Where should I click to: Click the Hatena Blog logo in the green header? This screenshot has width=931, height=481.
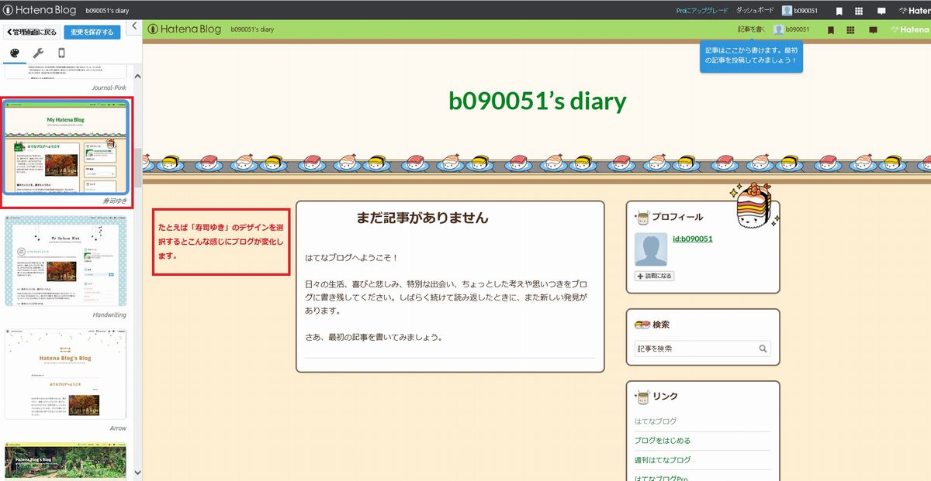(185, 29)
